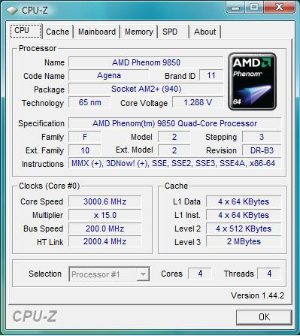Screen dimensions: 300x336
Task: Click the AMD Phenom processor logo
Action: click(x=253, y=81)
